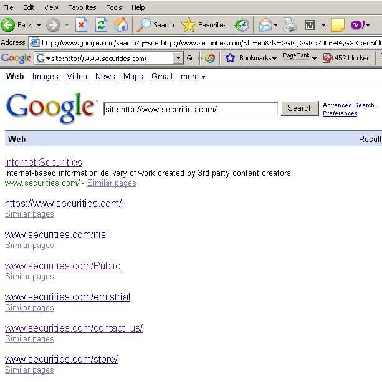The height and width of the screenshot is (382, 382).
Task: Open the Tools menu
Action: coord(114,7)
